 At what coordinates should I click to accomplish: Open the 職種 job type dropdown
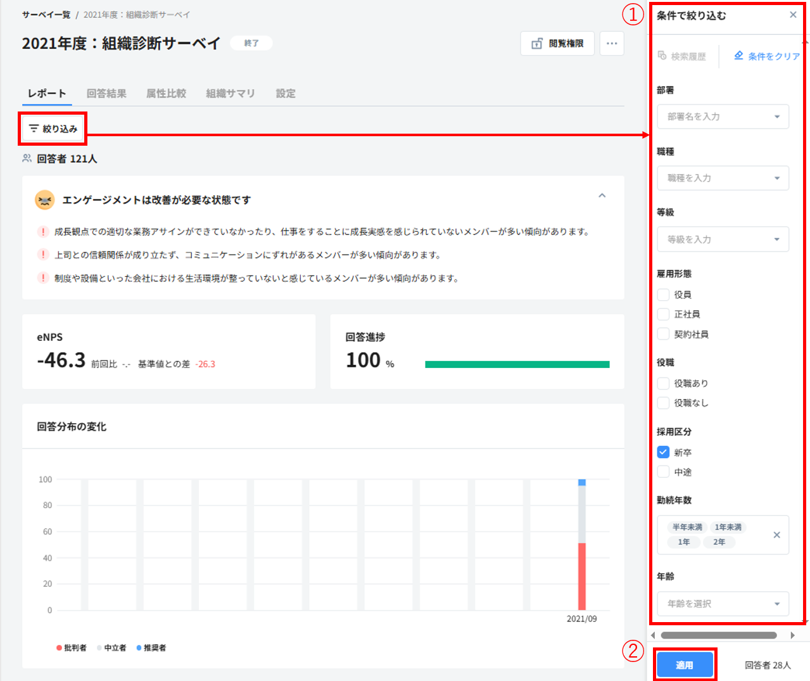pyautogui.click(x=776, y=178)
